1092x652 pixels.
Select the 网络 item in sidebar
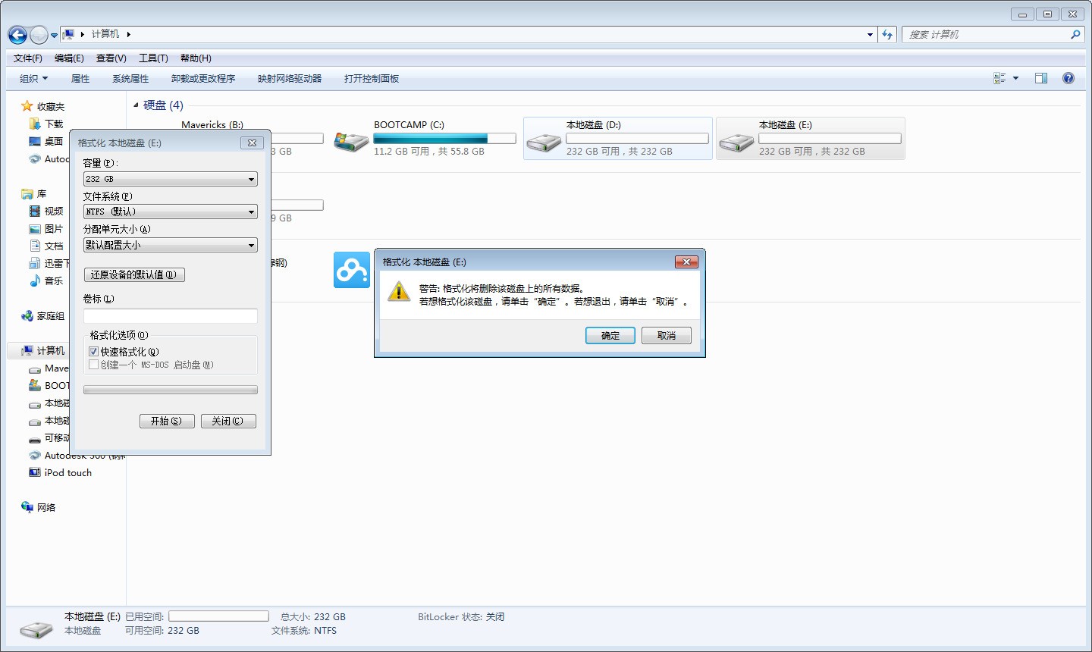[x=47, y=507]
